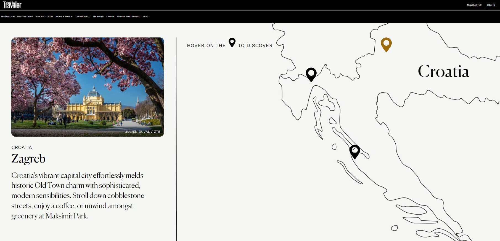Click the Julien Duval / ZTB photo credit
This screenshot has height=241, width=500.
pyautogui.click(x=143, y=132)
